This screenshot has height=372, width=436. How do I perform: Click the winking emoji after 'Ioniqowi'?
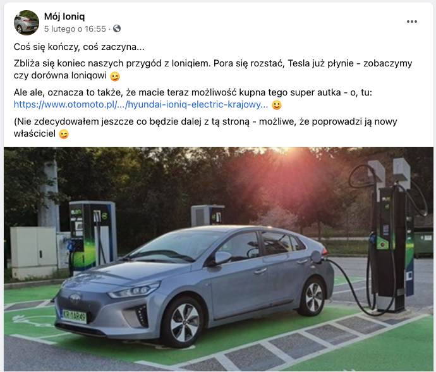click(115, 76)
